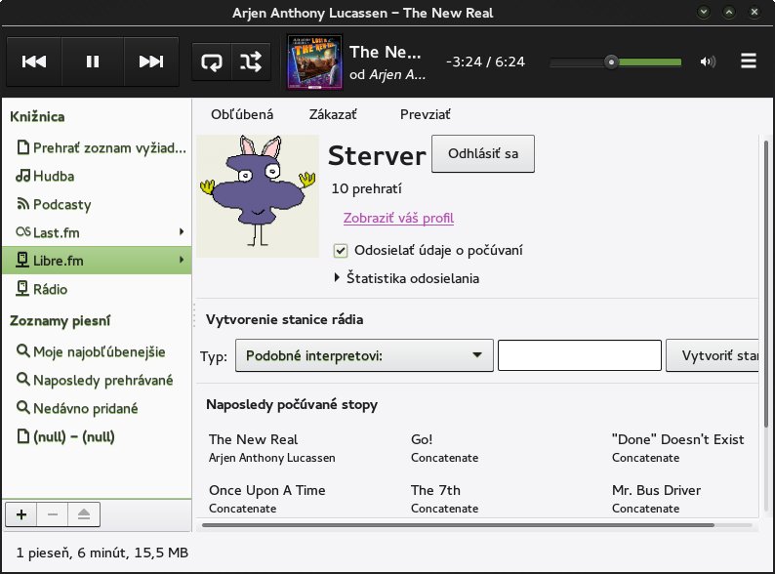Click the Sterver profile avatar image
775x574 pixels.
pyautogui.click(x=258, y=196)
